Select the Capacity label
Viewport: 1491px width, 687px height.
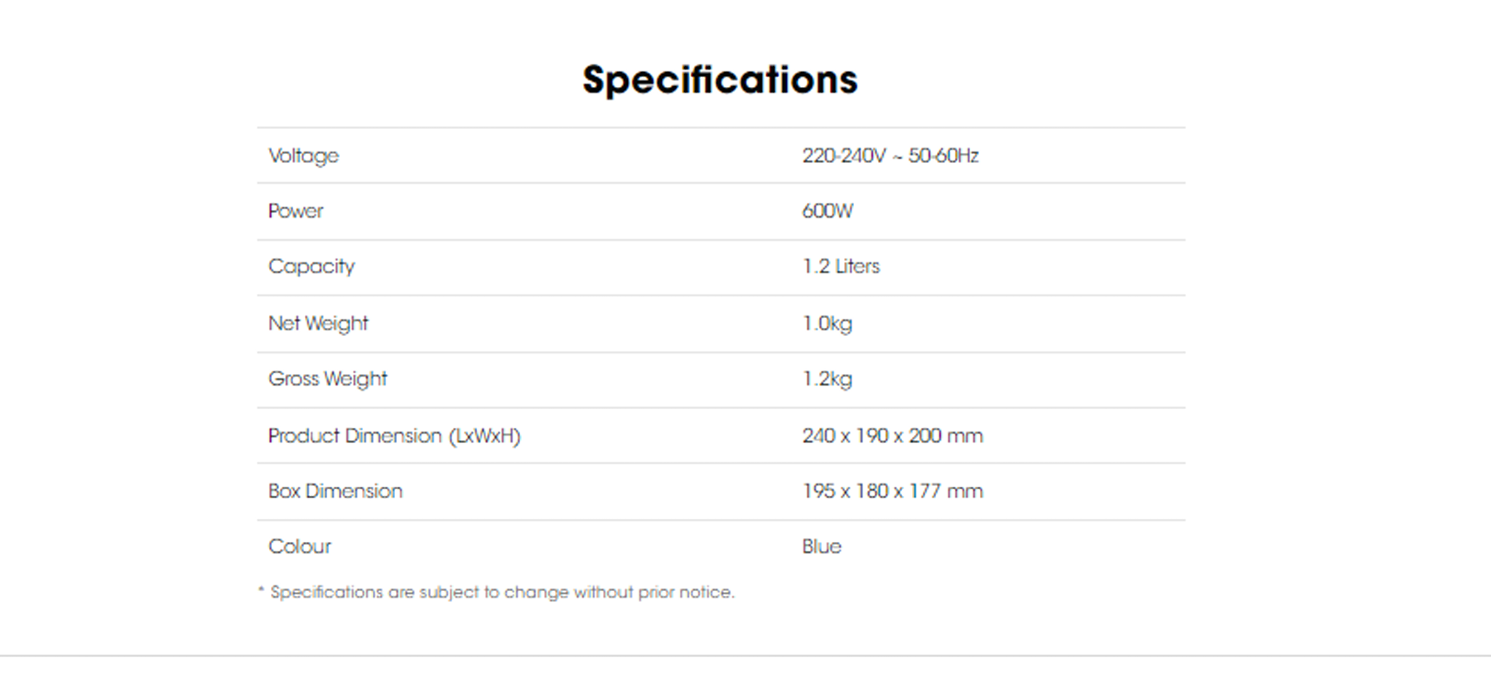click(311, 267)
